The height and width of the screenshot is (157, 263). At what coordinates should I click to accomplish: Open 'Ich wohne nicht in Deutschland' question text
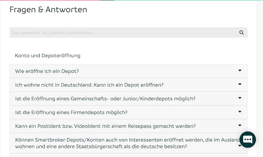89,85
